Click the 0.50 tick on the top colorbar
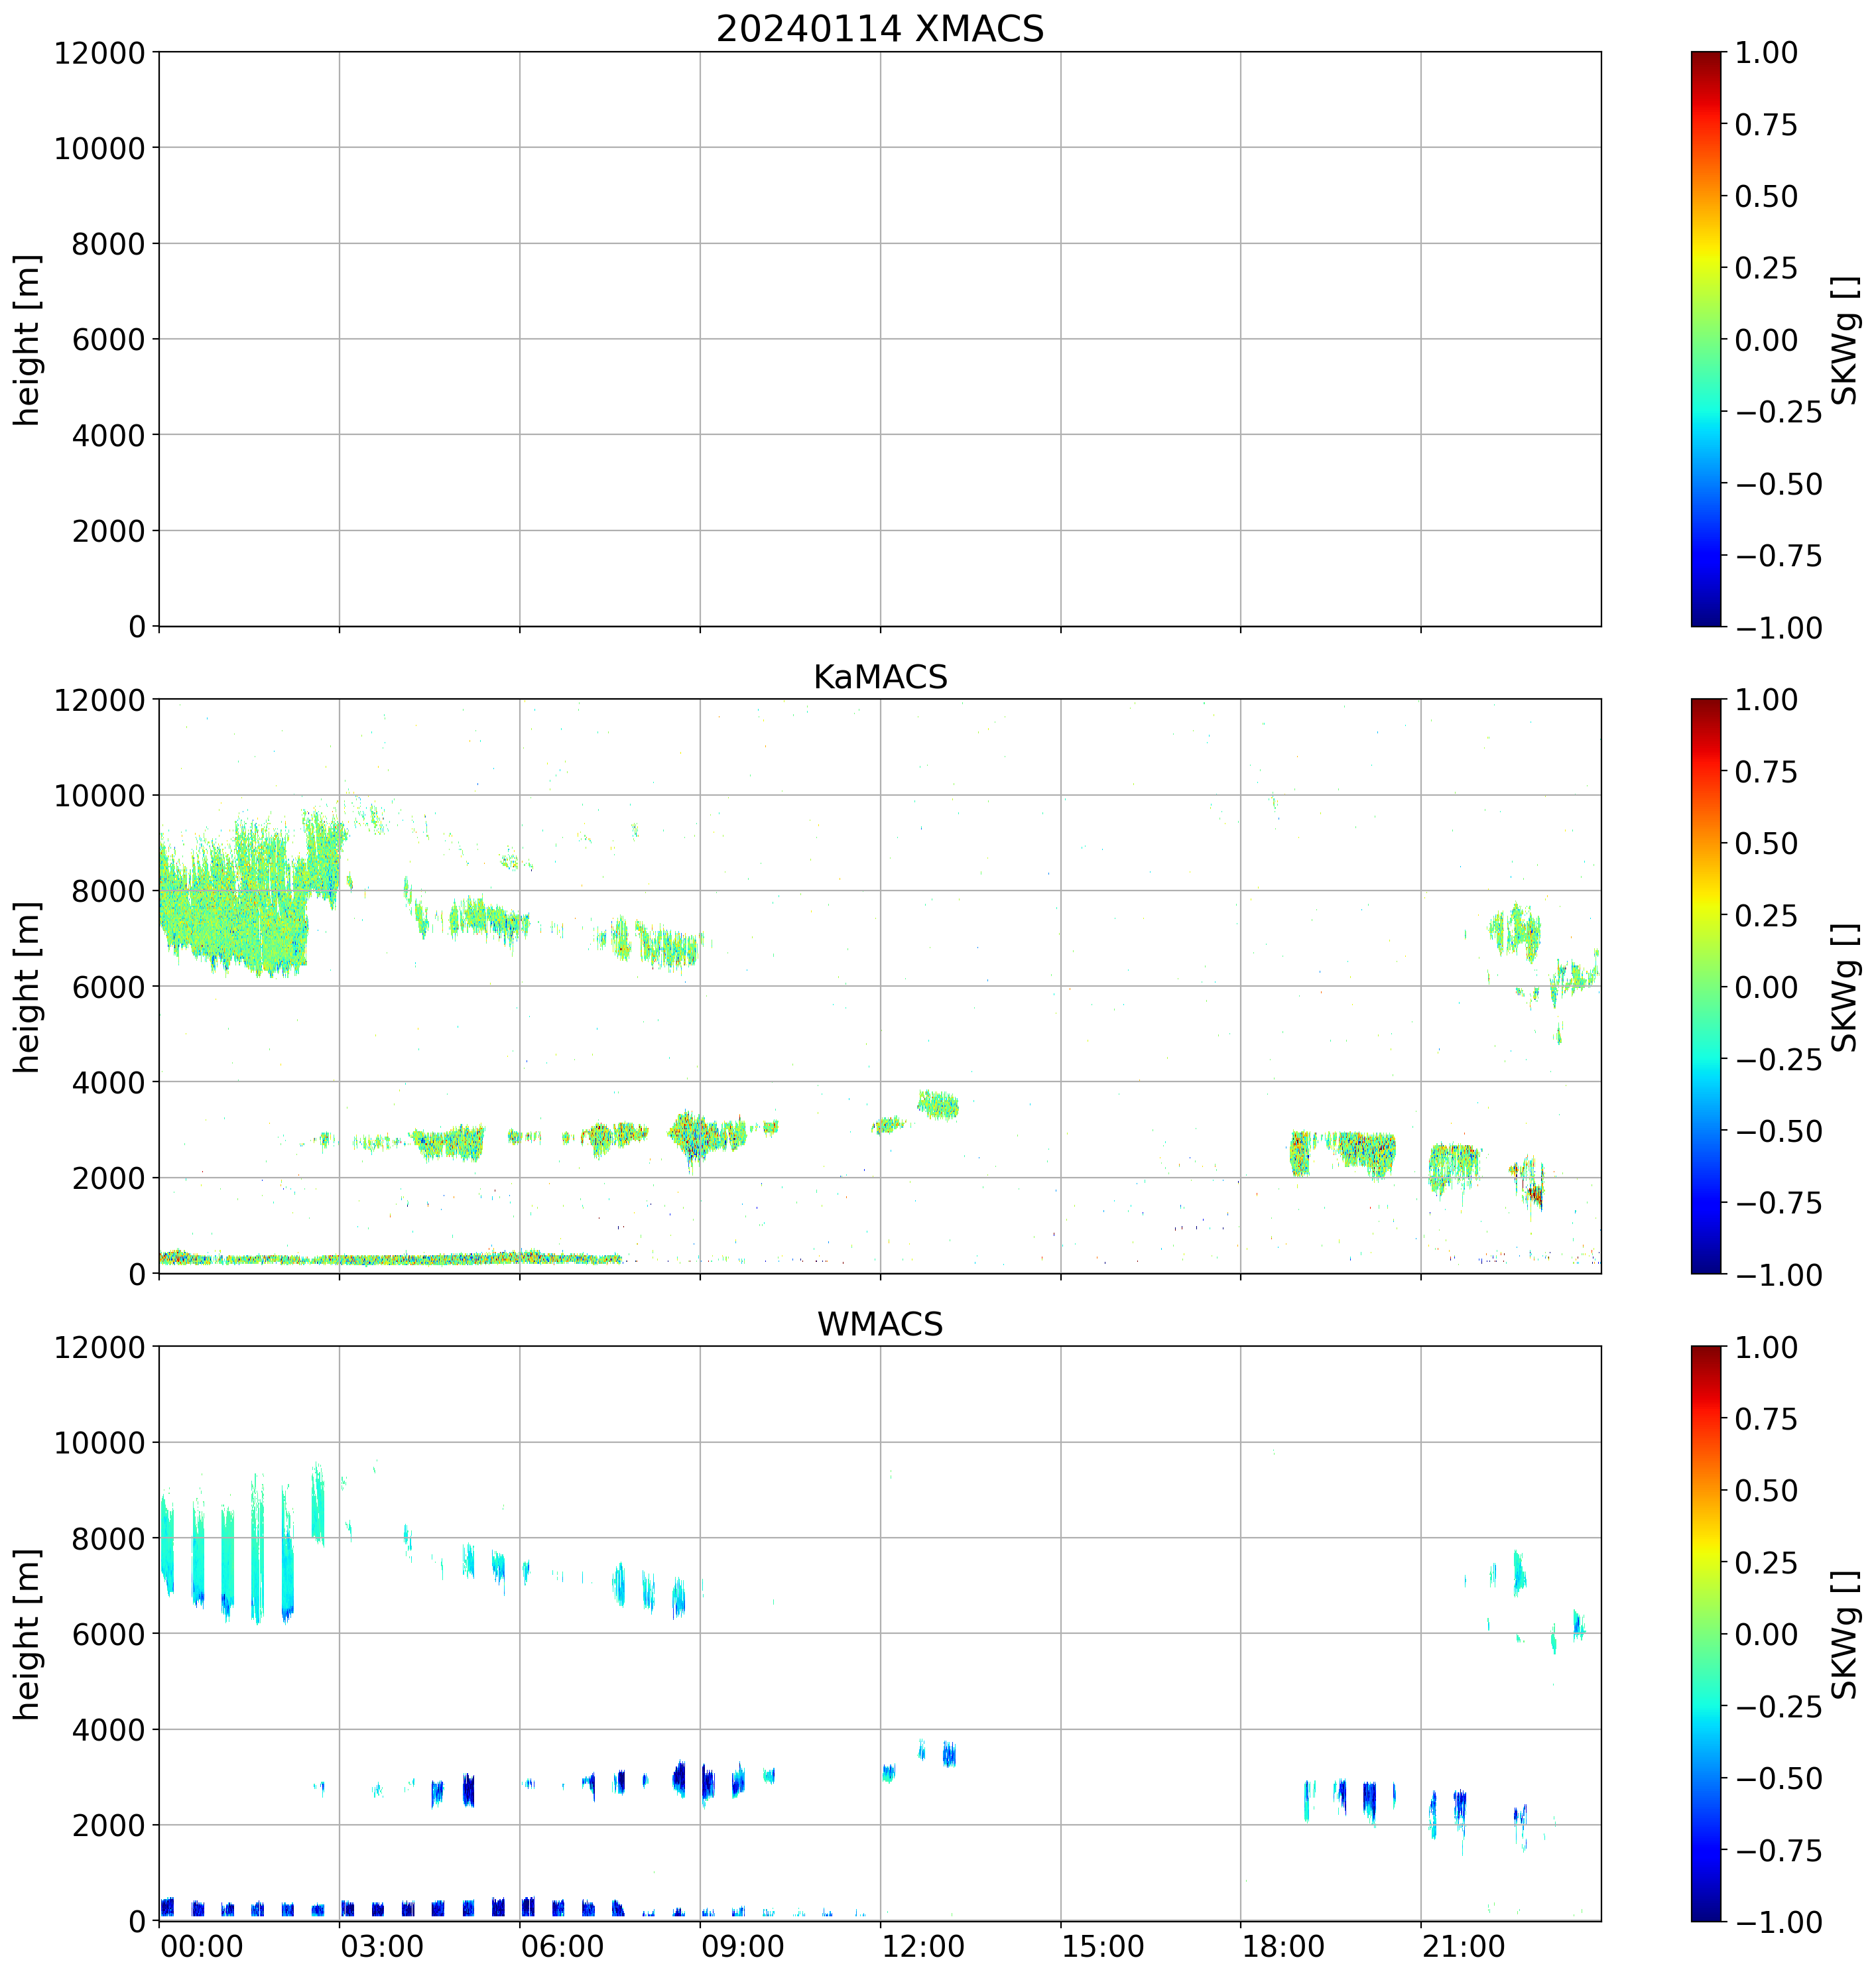This screenshot has height=1976, width=1876. 1766,197
